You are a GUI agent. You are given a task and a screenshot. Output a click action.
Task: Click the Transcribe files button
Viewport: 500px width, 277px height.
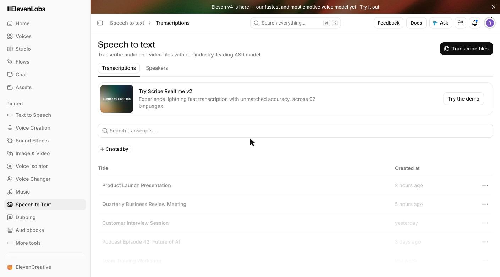[x=466, y=49]
